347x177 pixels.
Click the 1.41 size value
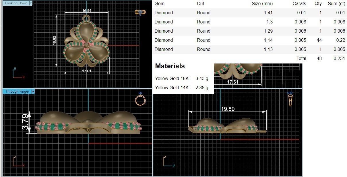pos(268,13)
